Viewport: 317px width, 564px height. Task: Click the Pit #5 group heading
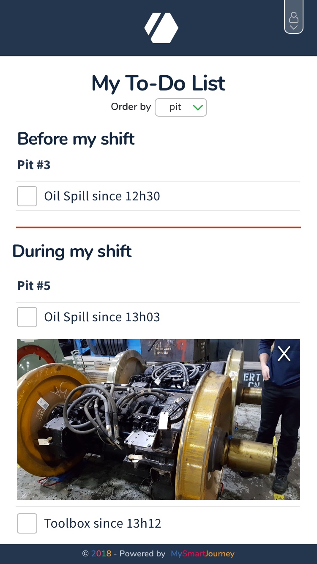click(34, 286)
